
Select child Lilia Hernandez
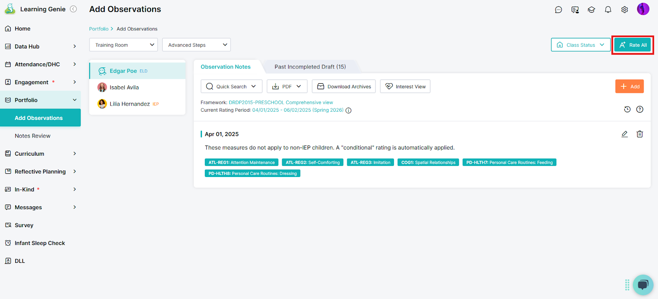137,104
